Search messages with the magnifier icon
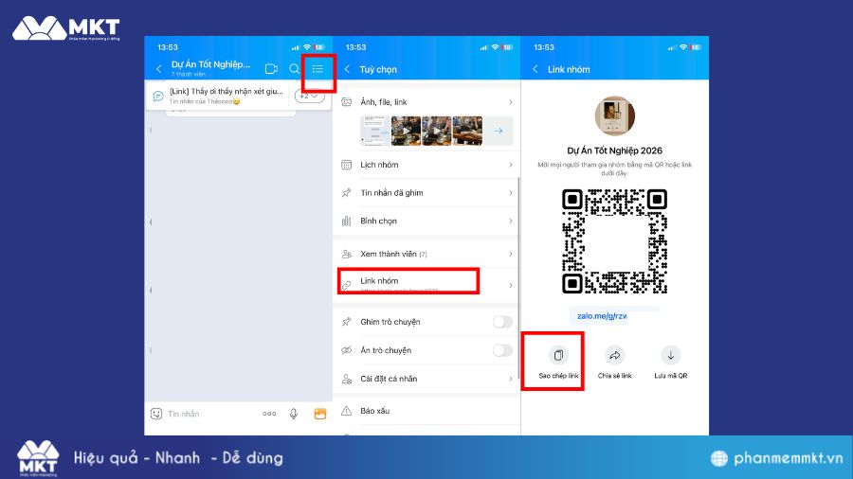853x479 pixels. (x=295, y=69)
